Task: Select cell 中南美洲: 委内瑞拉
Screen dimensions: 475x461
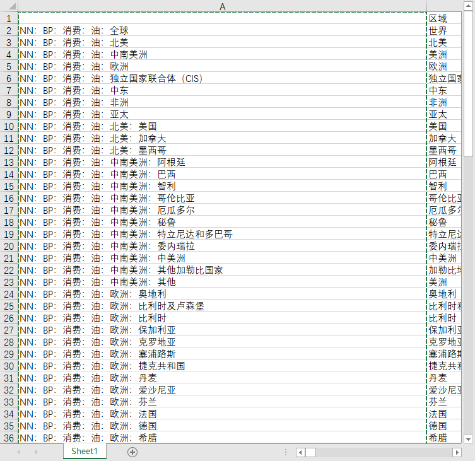Action: point(222,246)
